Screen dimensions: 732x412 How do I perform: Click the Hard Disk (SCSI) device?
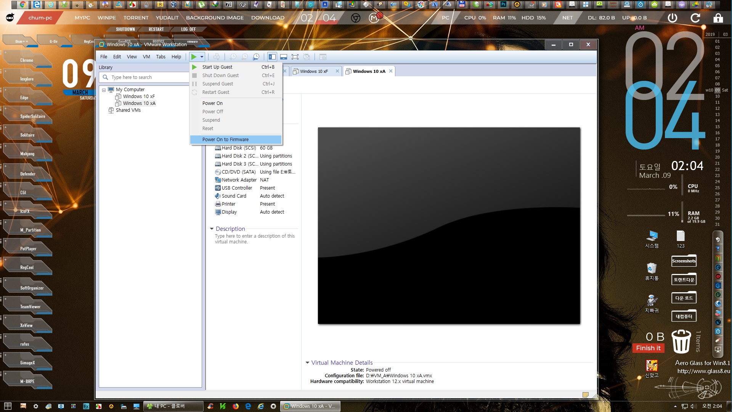pos(239,148)
